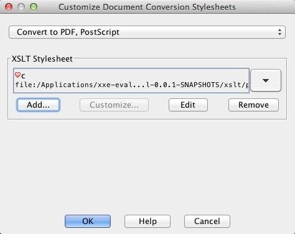Open the "Convert to PDF, PostScript" combo box
The height and width of the screenshot is (234, 295).
[x=147, y=32]
